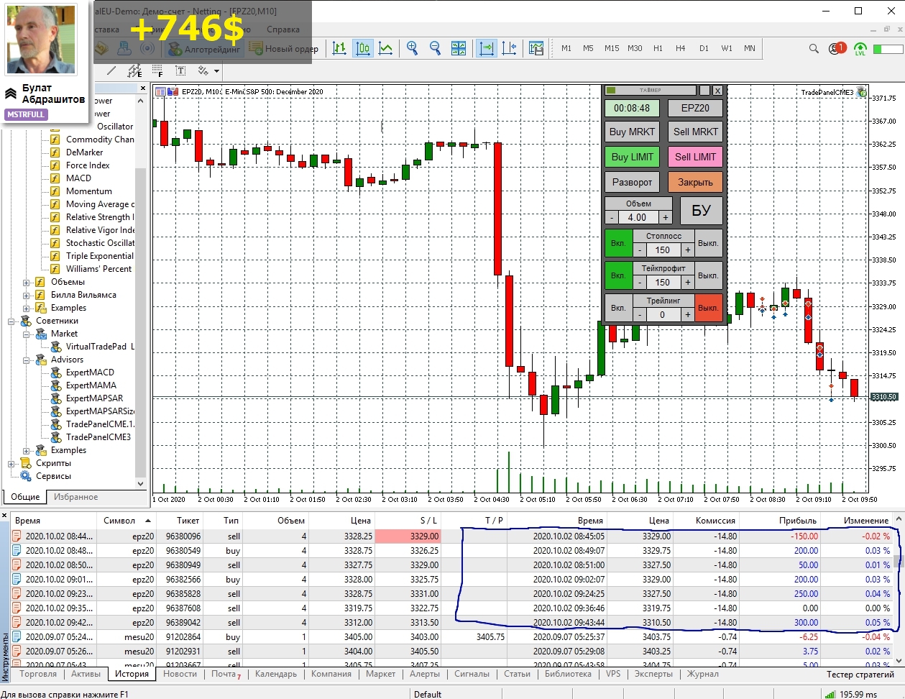Click green Buy LIMIT button
Viewport: 905px width, 699px height.
click(632, 157)
